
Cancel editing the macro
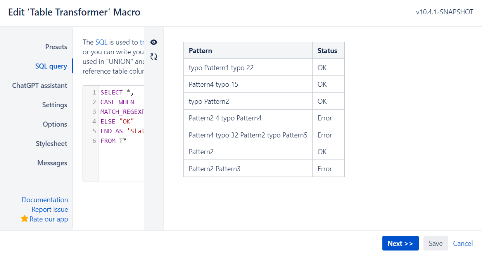click(463, 243)
